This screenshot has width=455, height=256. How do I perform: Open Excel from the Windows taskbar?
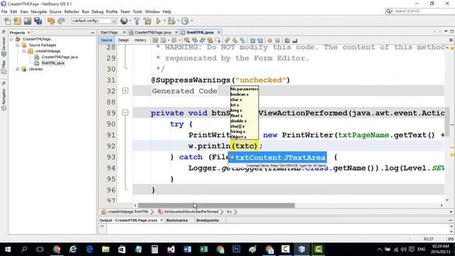(x=204, y=250)
